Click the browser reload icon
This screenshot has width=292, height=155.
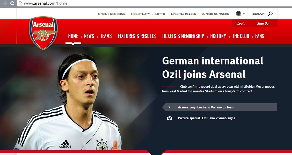click(x=12, y=3)
